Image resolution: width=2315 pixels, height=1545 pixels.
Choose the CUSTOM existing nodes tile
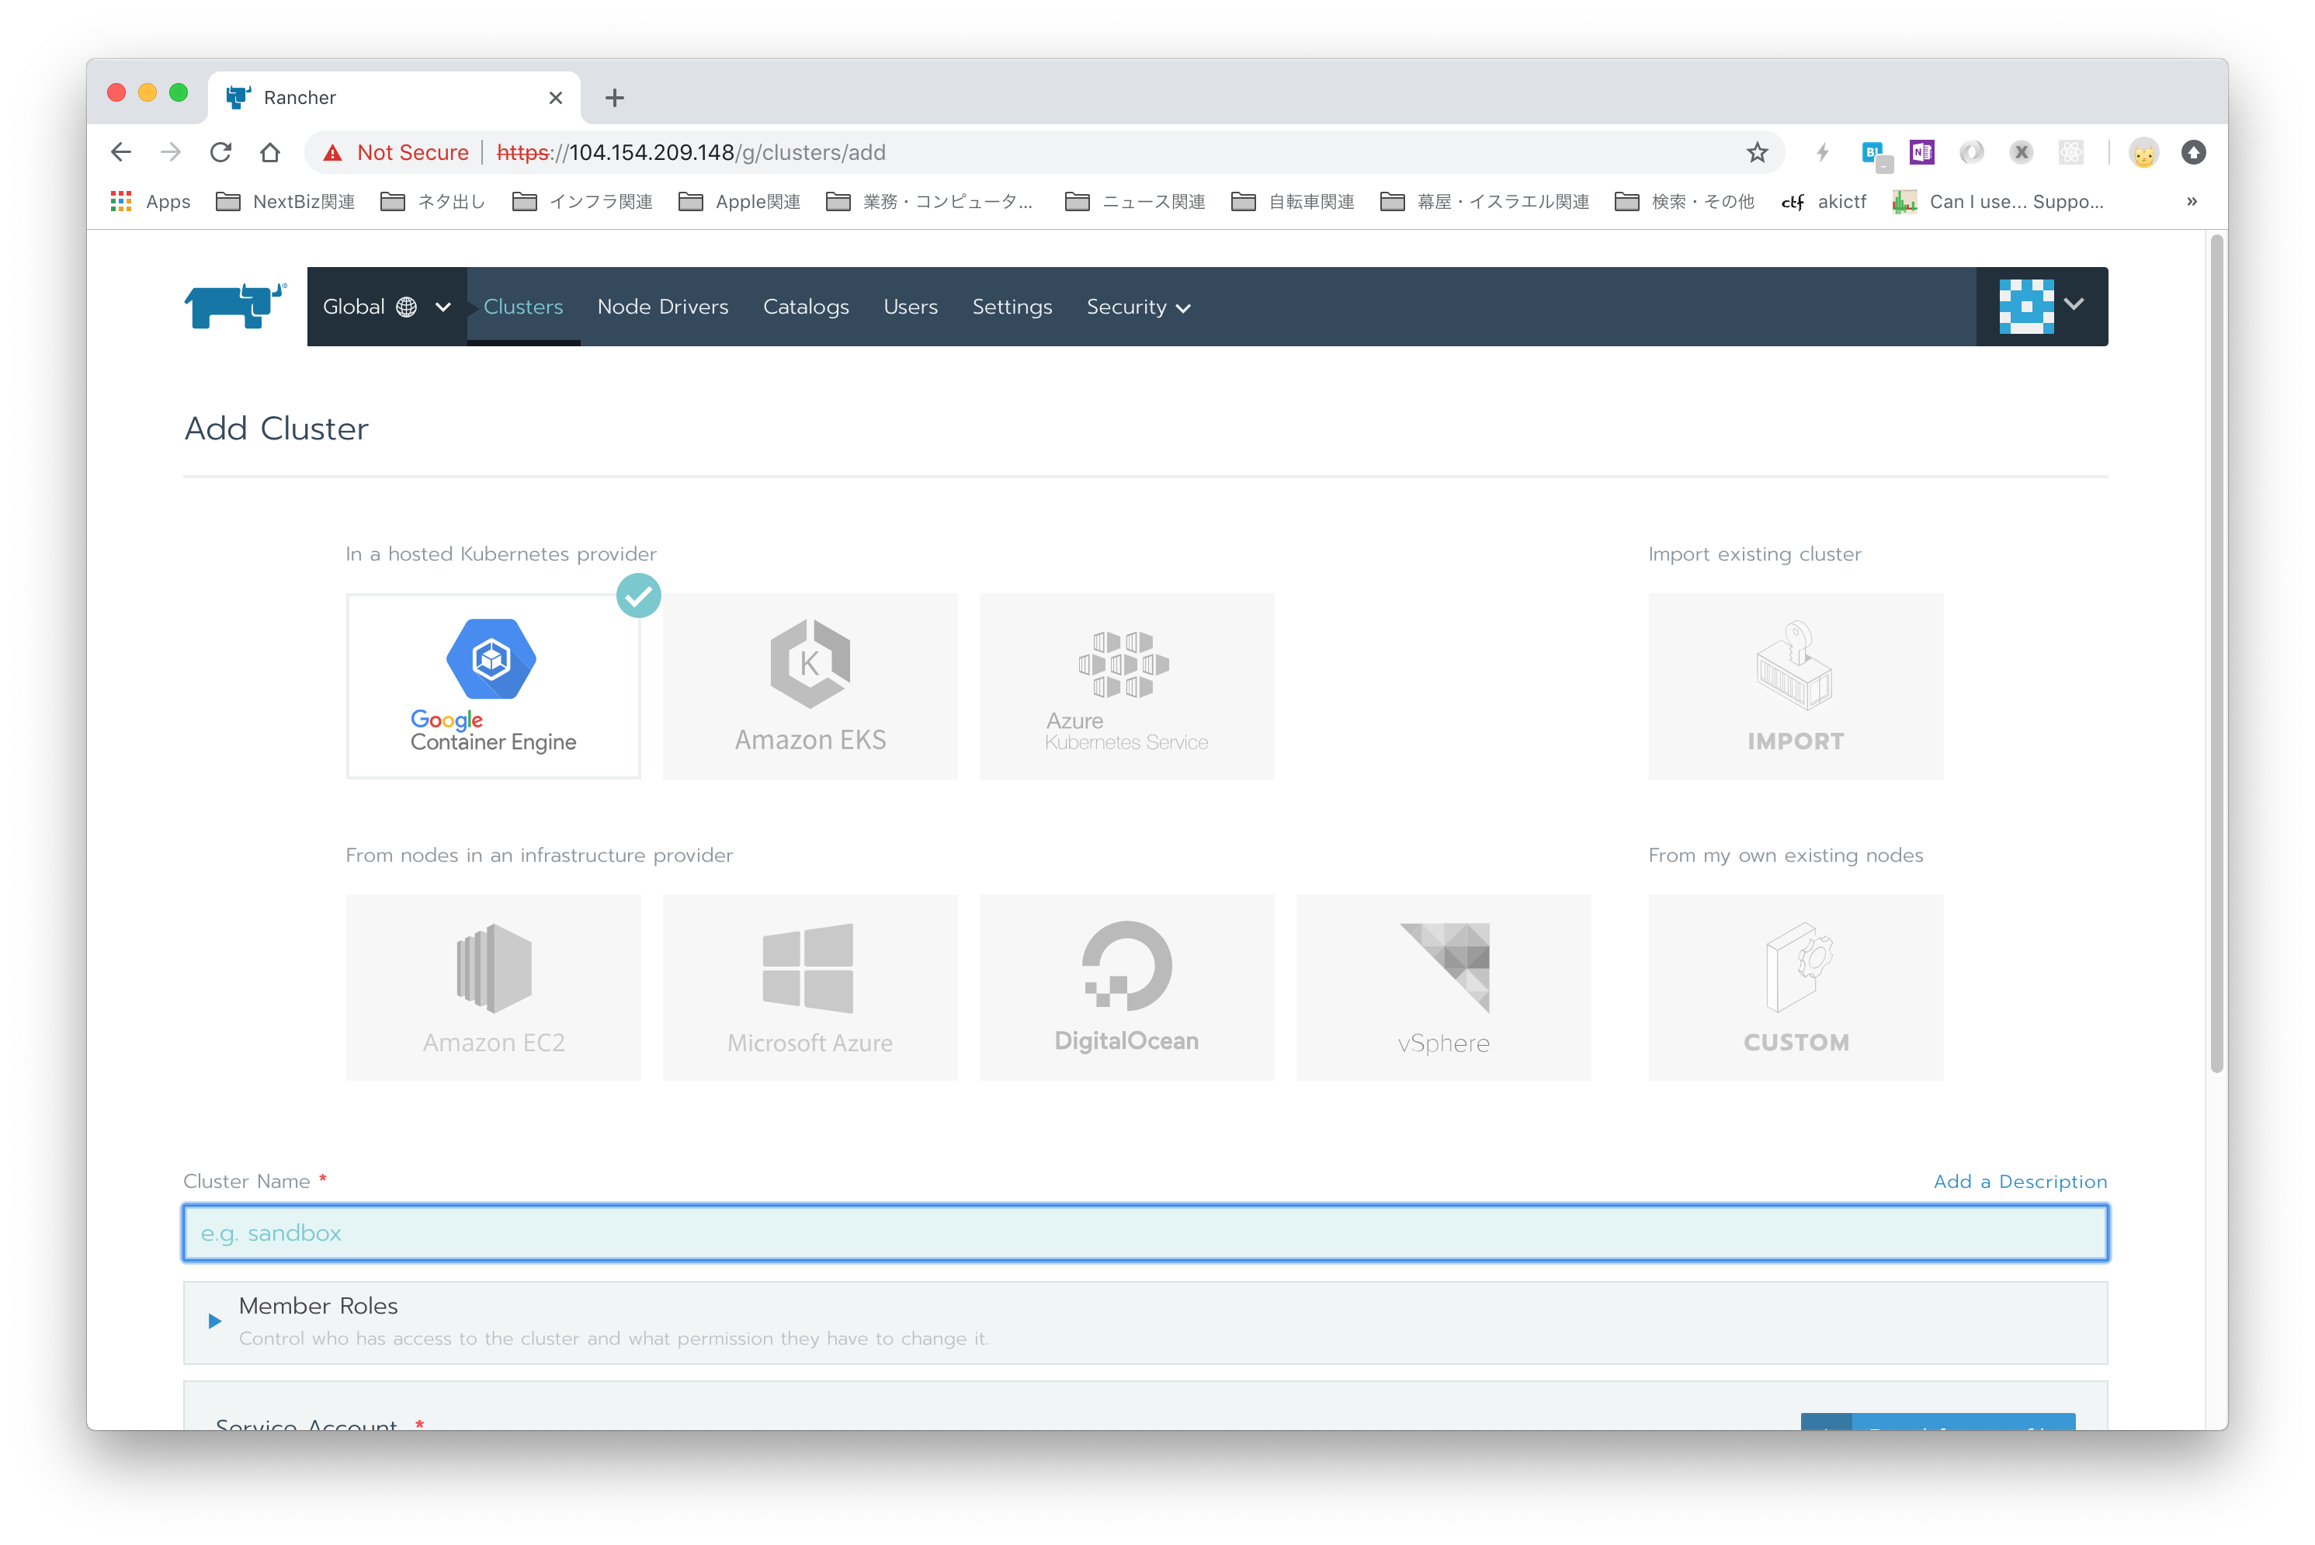click(x=1795, y=988)
